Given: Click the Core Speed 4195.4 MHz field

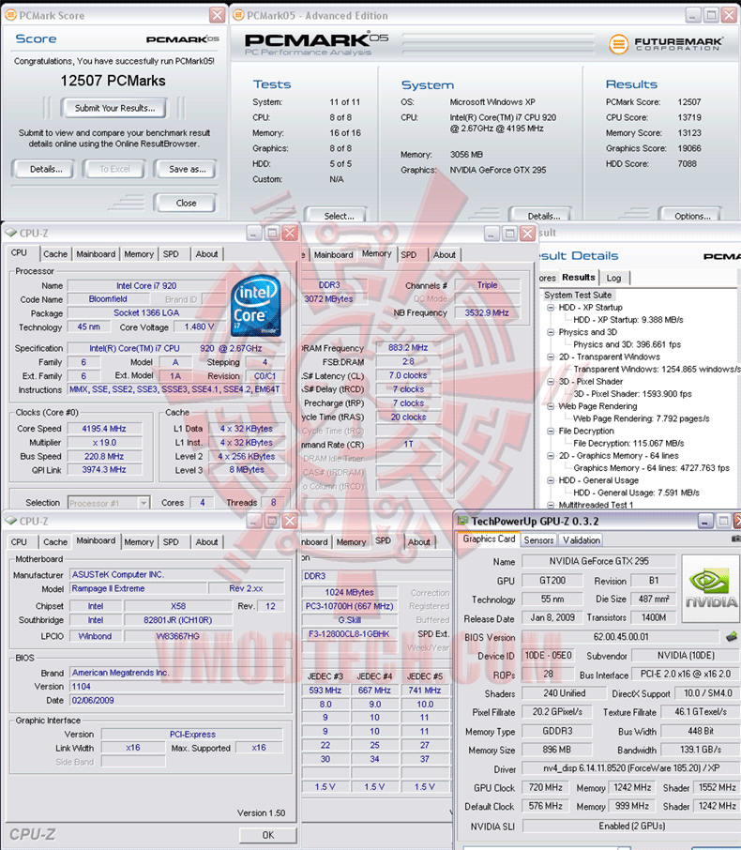Looking at the screenshot, I should [x=104, y=428].
